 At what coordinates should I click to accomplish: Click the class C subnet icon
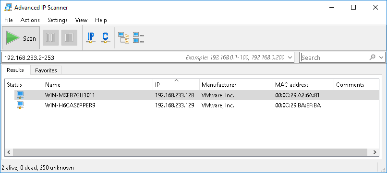click(x=105, y=38)
